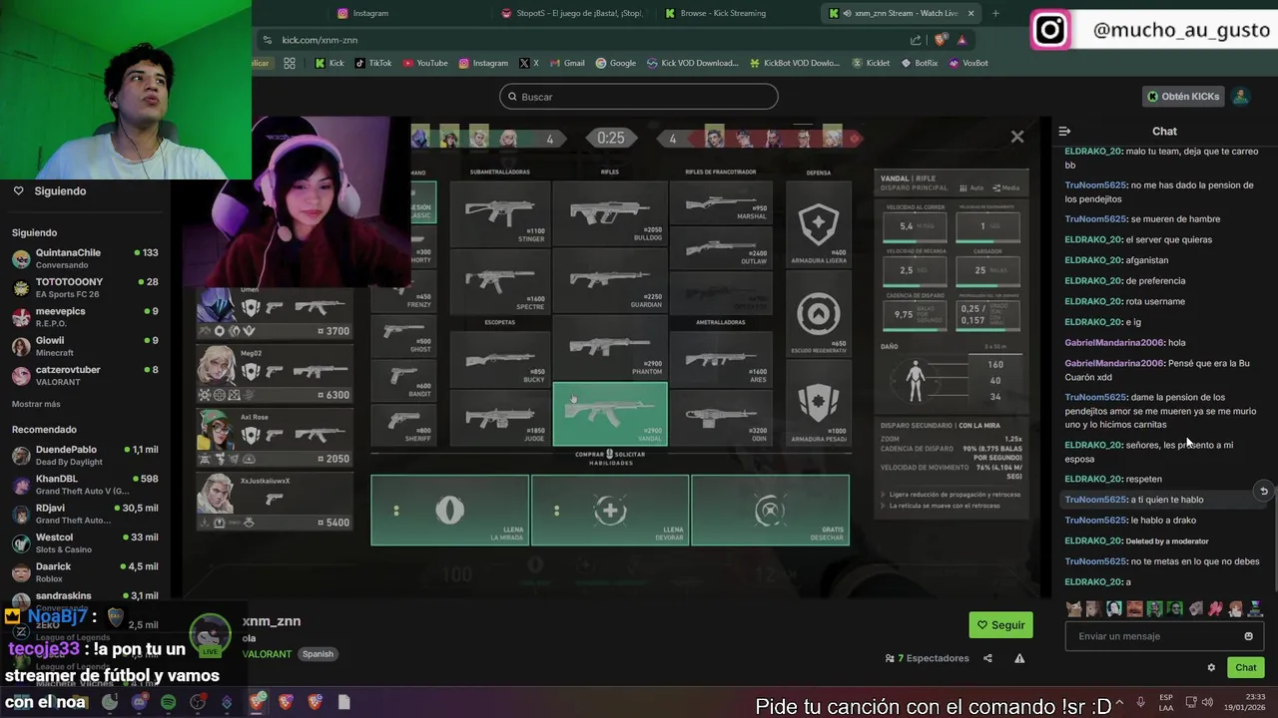Viewport: 1278px width, 718px height.
Task: Open a new browser tab
Action: pyautogui.click(x=995, y=13)
